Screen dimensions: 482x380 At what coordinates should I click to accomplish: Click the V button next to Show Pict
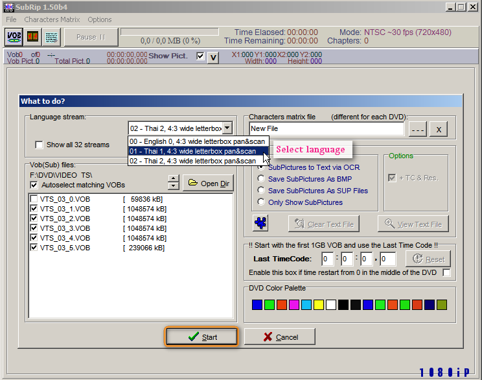point(213,57)
